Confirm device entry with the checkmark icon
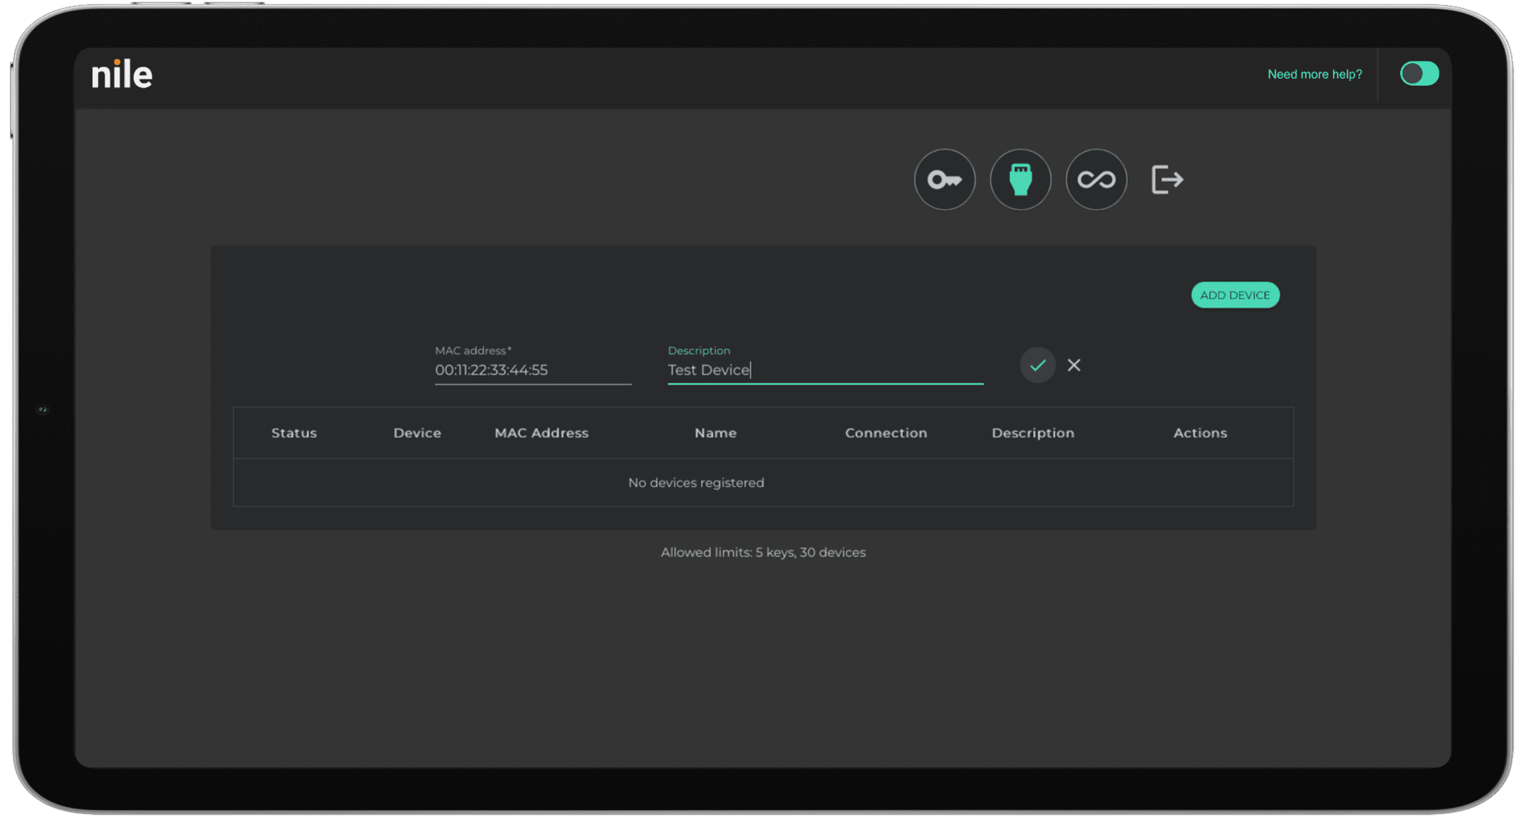The image size is (1521, 817). coord(1038,365)
